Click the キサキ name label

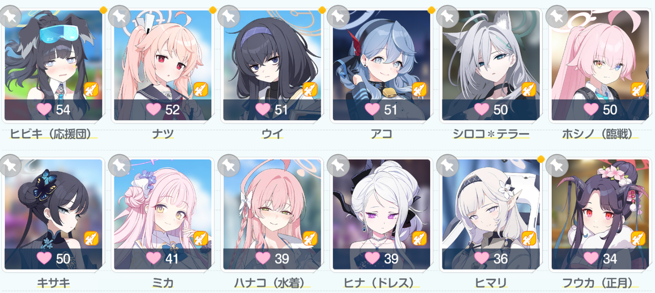[x=53, y=283]
